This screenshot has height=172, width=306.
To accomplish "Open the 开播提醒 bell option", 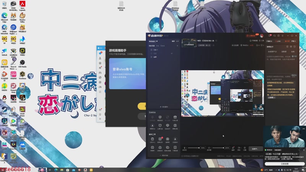I will [x=254, y=41].
